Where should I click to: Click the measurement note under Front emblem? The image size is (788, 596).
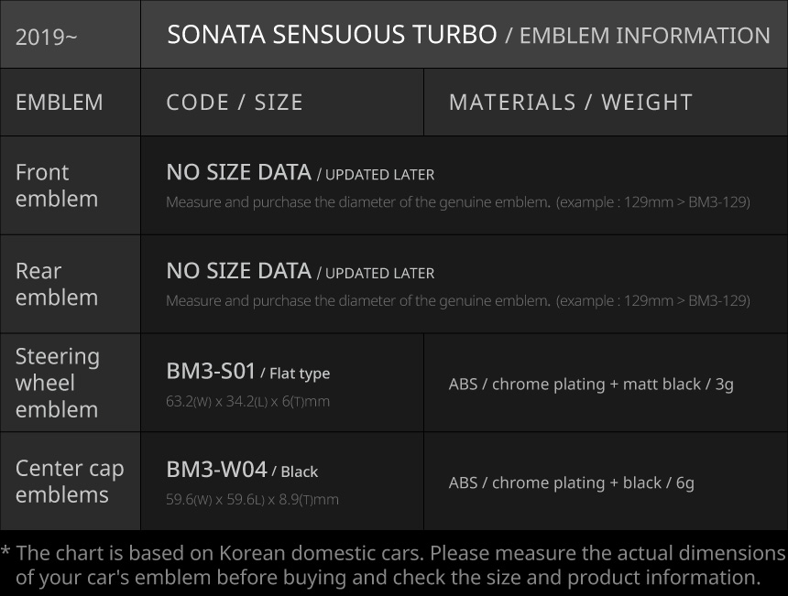click(457, 202)
